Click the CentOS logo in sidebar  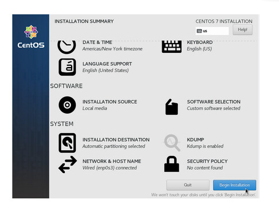(x=31, y=37)
